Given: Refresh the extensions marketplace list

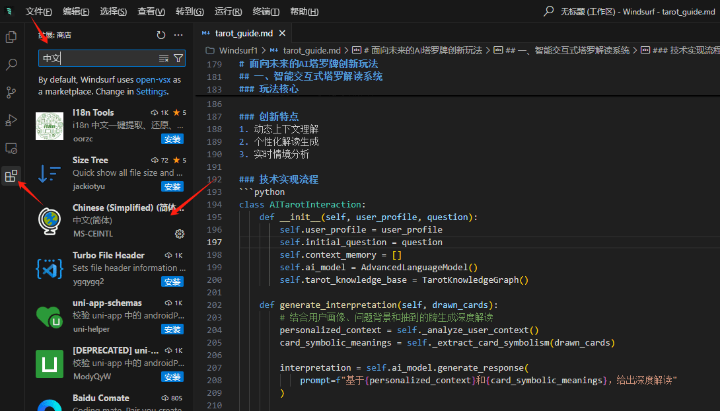Looking at the screenshot, I should click(161, 35).
